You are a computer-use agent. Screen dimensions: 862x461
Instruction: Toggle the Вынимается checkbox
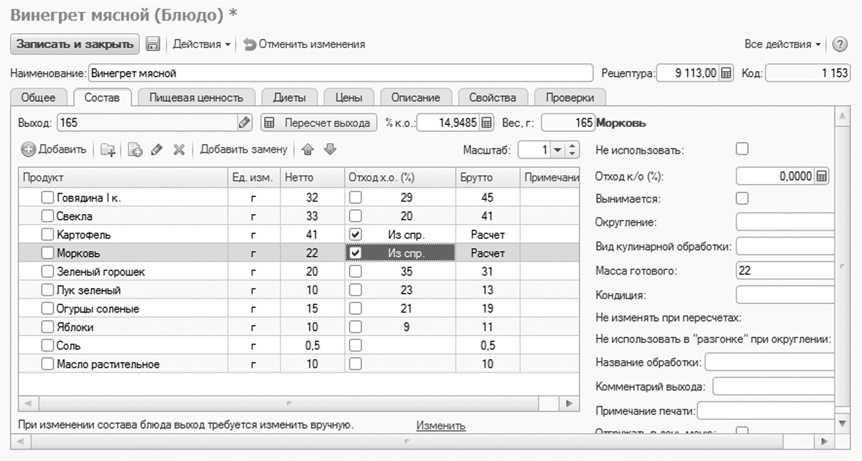(742, 198)
